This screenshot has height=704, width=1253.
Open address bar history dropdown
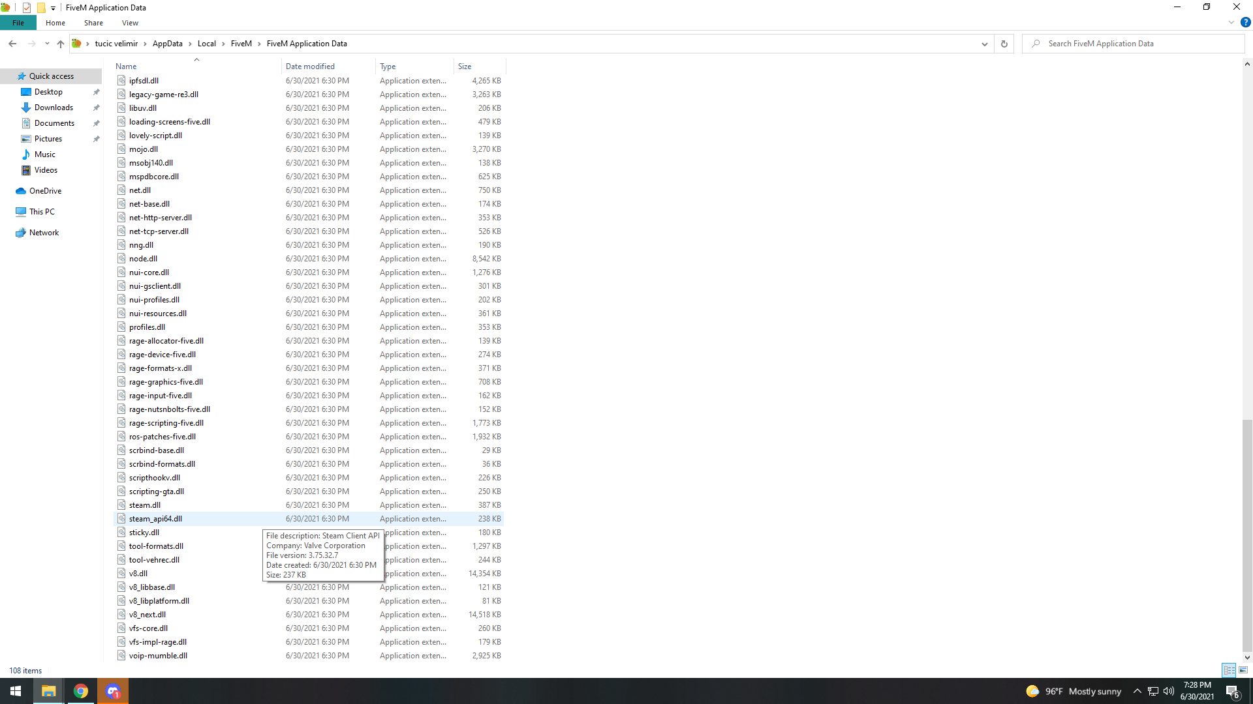[x=984, y=44]
